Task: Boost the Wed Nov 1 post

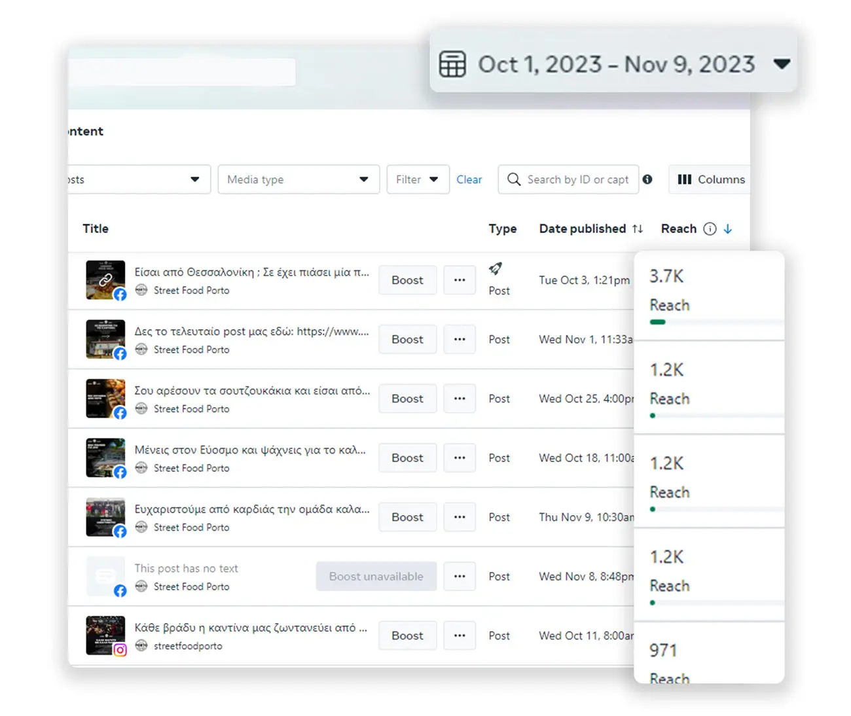Action: [407, 339]
